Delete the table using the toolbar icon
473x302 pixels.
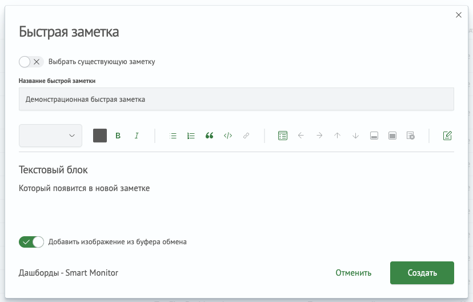(x=411, y=136)
